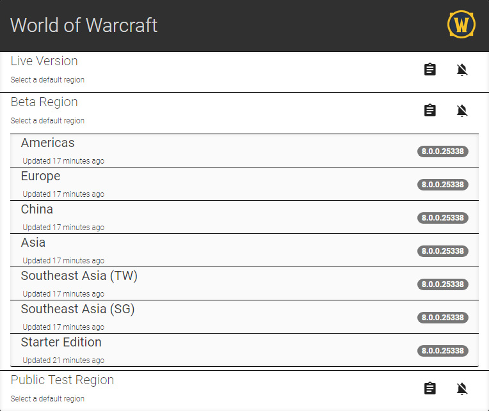Click the Starter Edition version badge

click(443, 351)
